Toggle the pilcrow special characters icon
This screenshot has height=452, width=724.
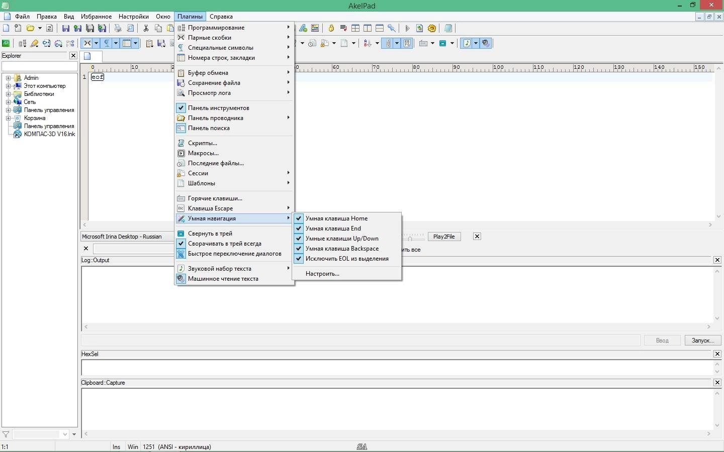click(x=107, y=43)
